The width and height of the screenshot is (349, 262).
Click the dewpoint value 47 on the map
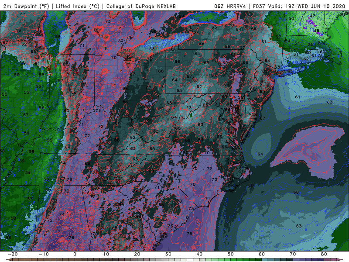click(x=312, y=16)
